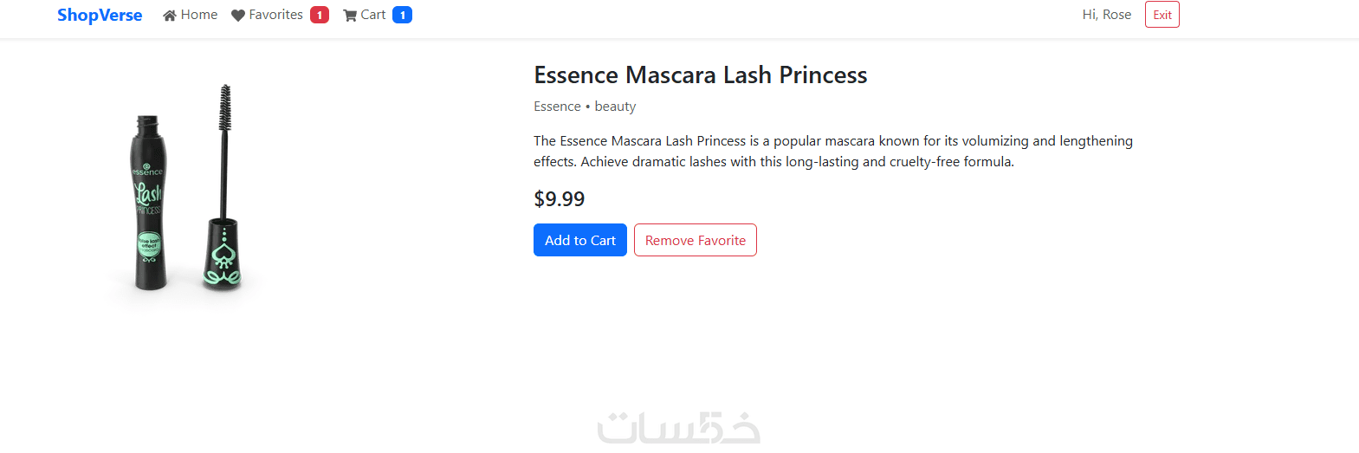Image resolution: width=1359 pixels, height=453 pixels.
Task: Click the Essence Mascara Lash Princess title
Action: pyautogui.click(x=700, y=75)
